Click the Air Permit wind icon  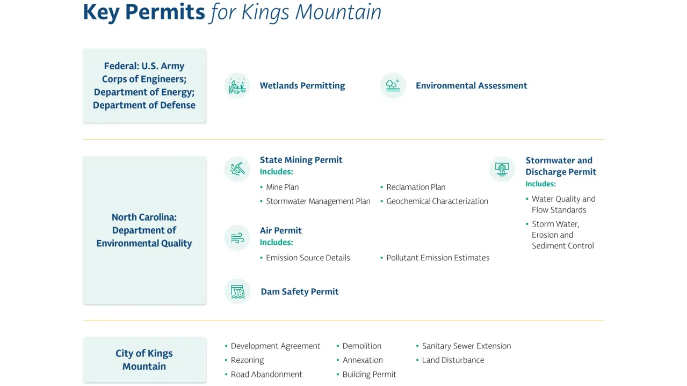click(237, 237)
